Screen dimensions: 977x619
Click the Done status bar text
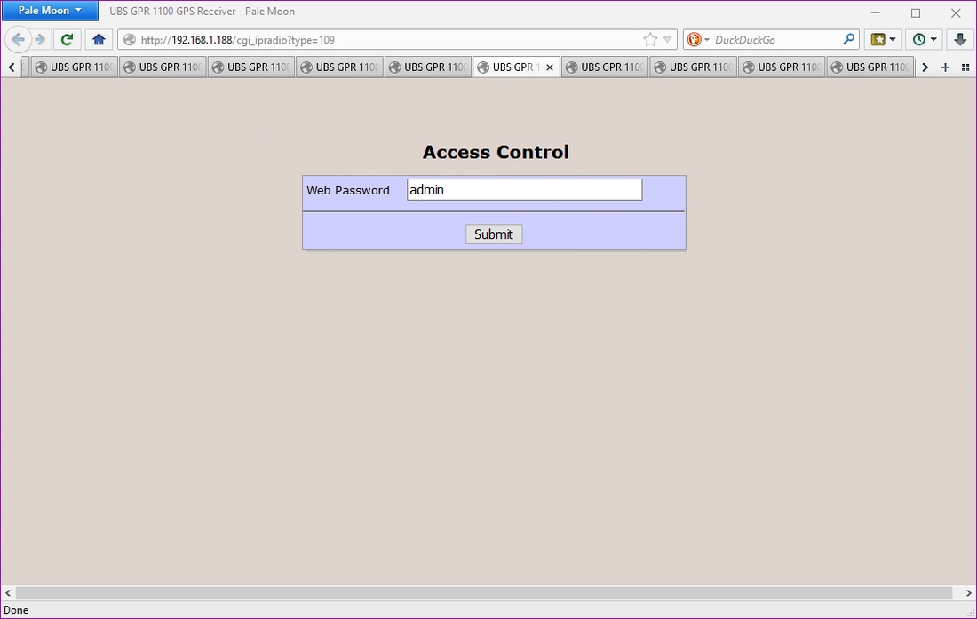16,610
